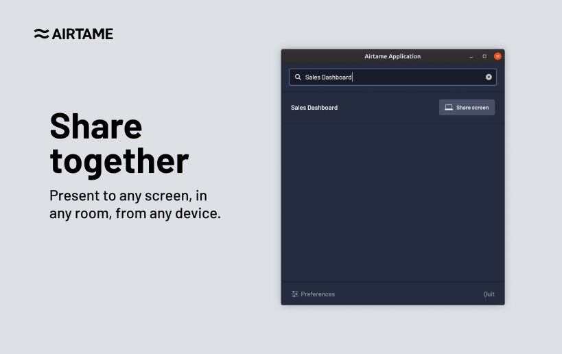Screen dimensions: 562x354
Task: Open Preferences
Action: pos(314,294)
